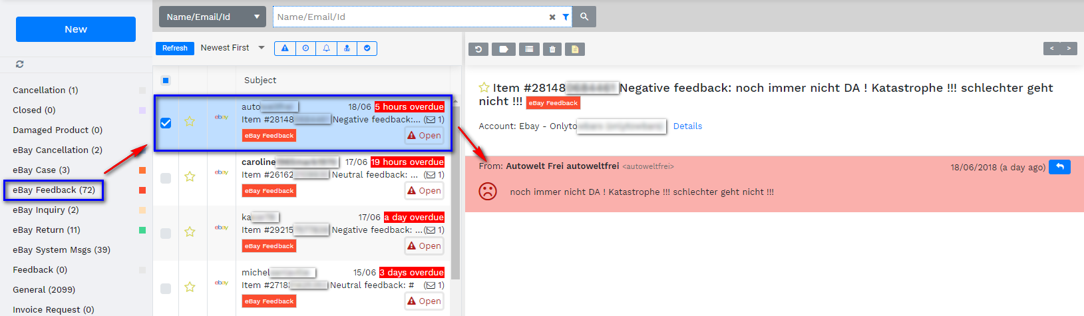Tick the checkbox for caroline ticket
The width and height of the screenshot is (1084, 316).
(x=166, y=178)
